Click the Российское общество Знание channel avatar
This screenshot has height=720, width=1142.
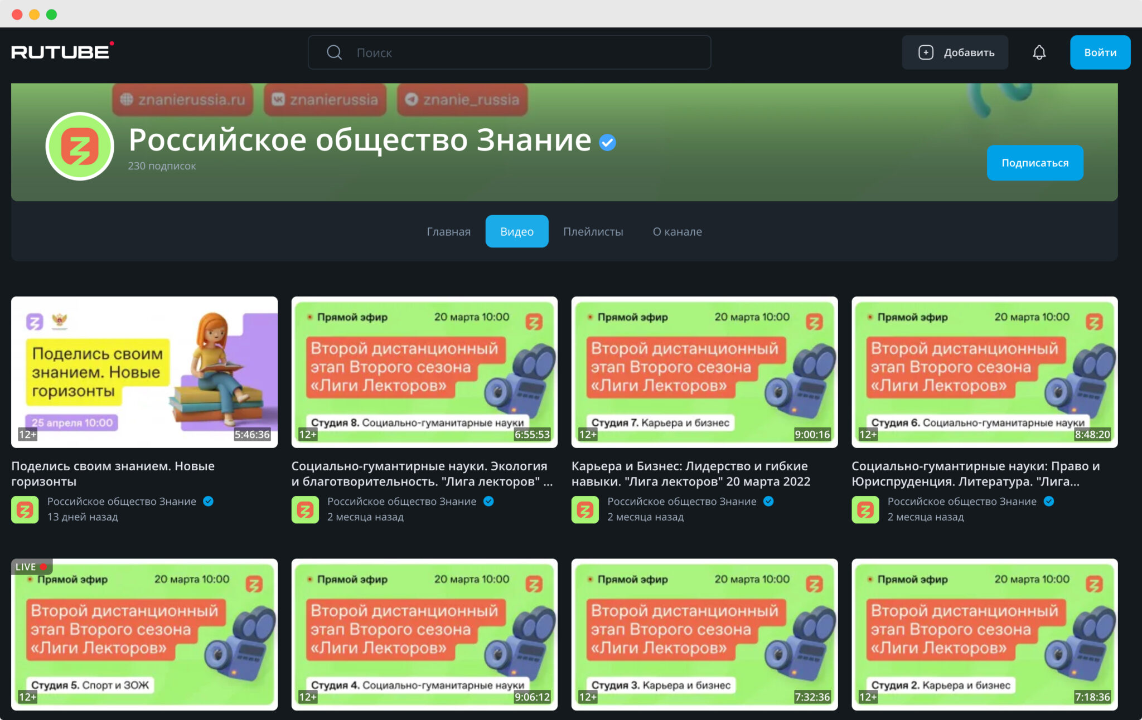(x=80, y=146)
